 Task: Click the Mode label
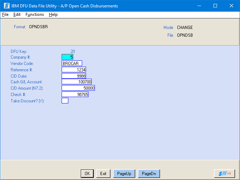(168, 28)
